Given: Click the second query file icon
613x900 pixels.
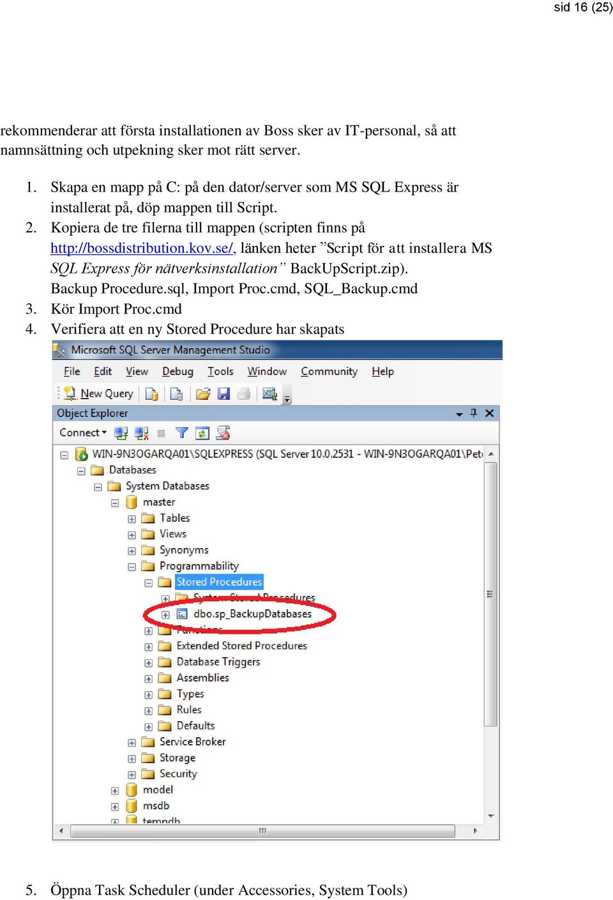Looking at the screenshot, I should tap(176, 394).
